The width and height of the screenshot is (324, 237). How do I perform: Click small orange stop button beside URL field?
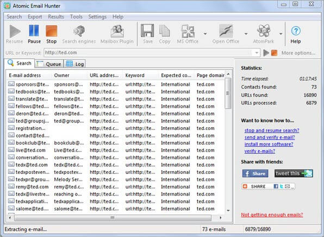(274, 53)
